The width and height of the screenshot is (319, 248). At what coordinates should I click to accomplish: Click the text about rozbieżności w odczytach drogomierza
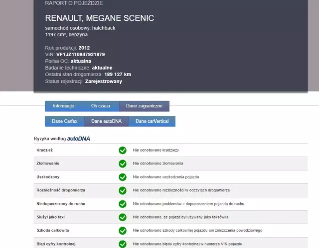click(x=181, y=190)
